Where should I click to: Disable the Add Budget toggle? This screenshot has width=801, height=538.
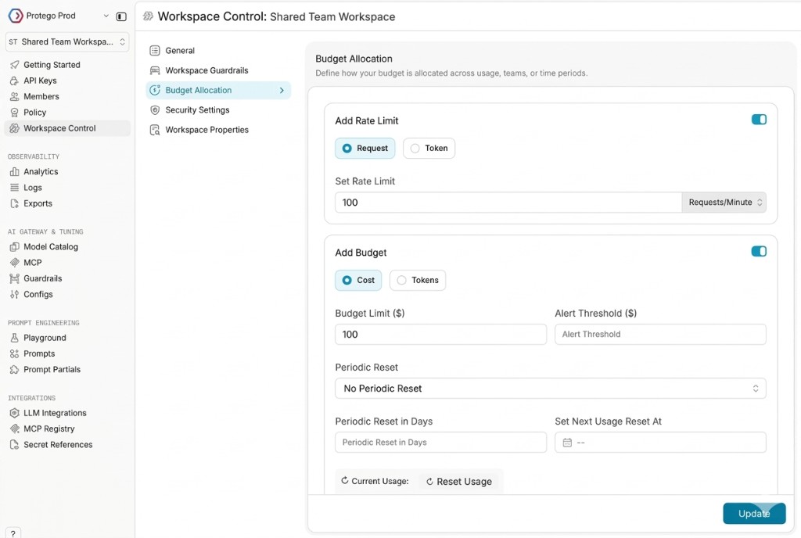coord(759,251)
